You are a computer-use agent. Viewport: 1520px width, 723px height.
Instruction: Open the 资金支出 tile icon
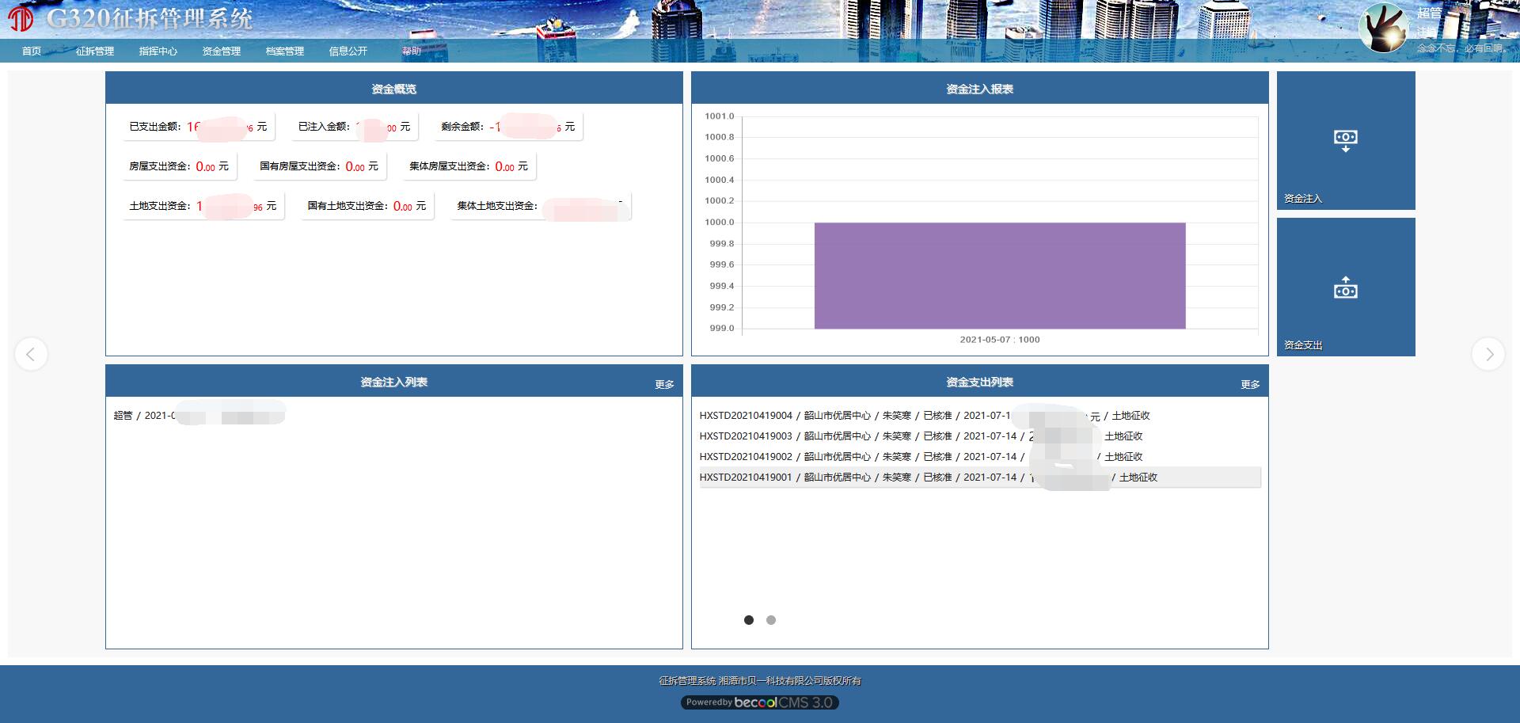(1345, 287)
